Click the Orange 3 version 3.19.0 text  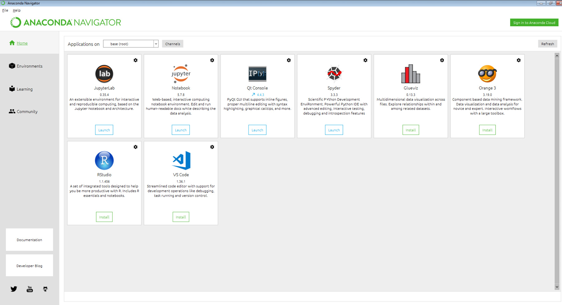[487, 95]
